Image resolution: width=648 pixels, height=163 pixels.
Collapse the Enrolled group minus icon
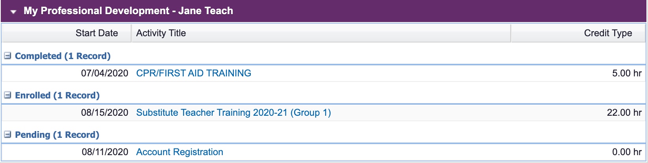click(7, 95)
